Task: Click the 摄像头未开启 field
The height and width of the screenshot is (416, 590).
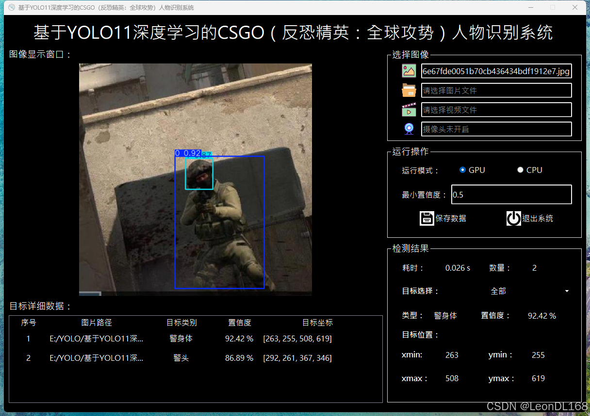Action: (496, 129)
